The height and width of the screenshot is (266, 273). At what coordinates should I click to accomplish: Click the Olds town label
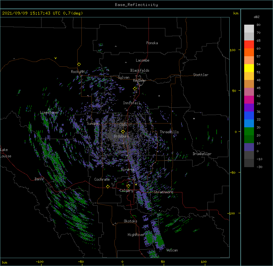click(x=123, y=124)
